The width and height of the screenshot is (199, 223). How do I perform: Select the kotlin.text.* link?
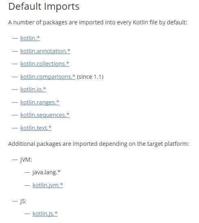point(36,128)
